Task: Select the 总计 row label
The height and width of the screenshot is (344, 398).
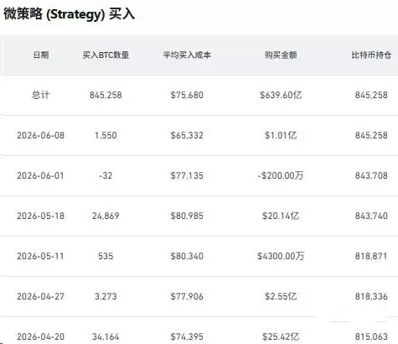Action: (40, 95)
